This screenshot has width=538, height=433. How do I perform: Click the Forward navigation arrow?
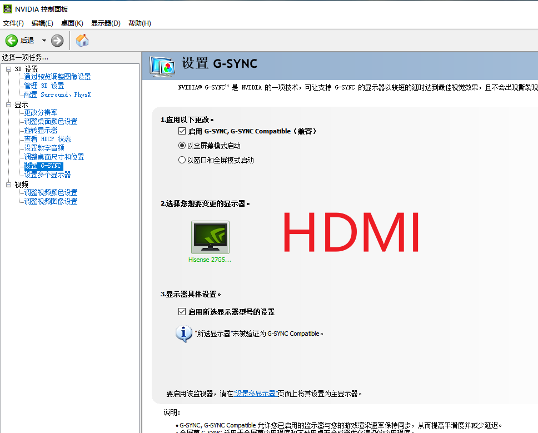[x=57, y=40]
